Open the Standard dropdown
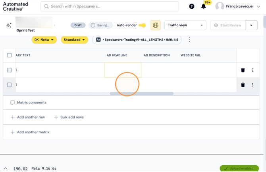The height and width of the screenshot is (172, 266). 74,40
